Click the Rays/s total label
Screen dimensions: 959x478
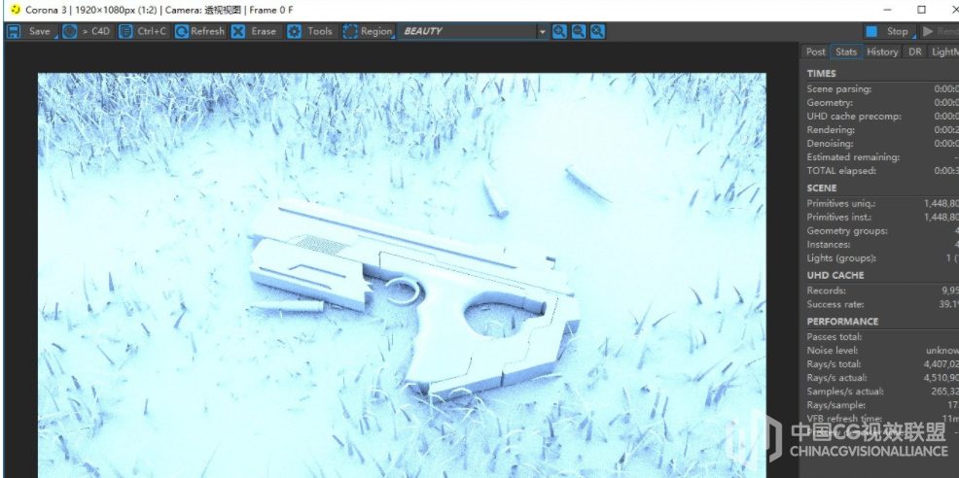point(833,364)
